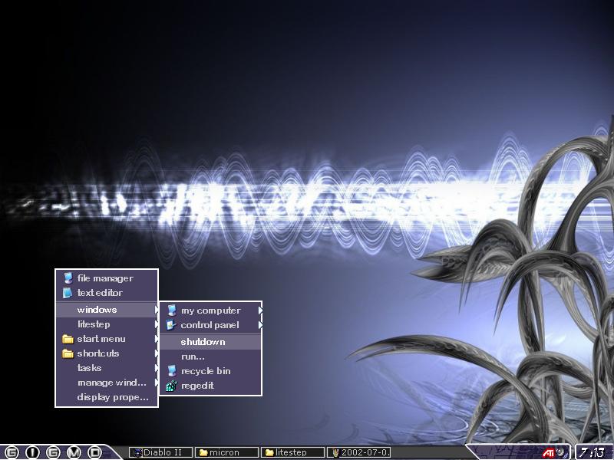Screen dimensions: 614x460
Task: Click the shortcuts folder icon
Action: click(68, 353)
